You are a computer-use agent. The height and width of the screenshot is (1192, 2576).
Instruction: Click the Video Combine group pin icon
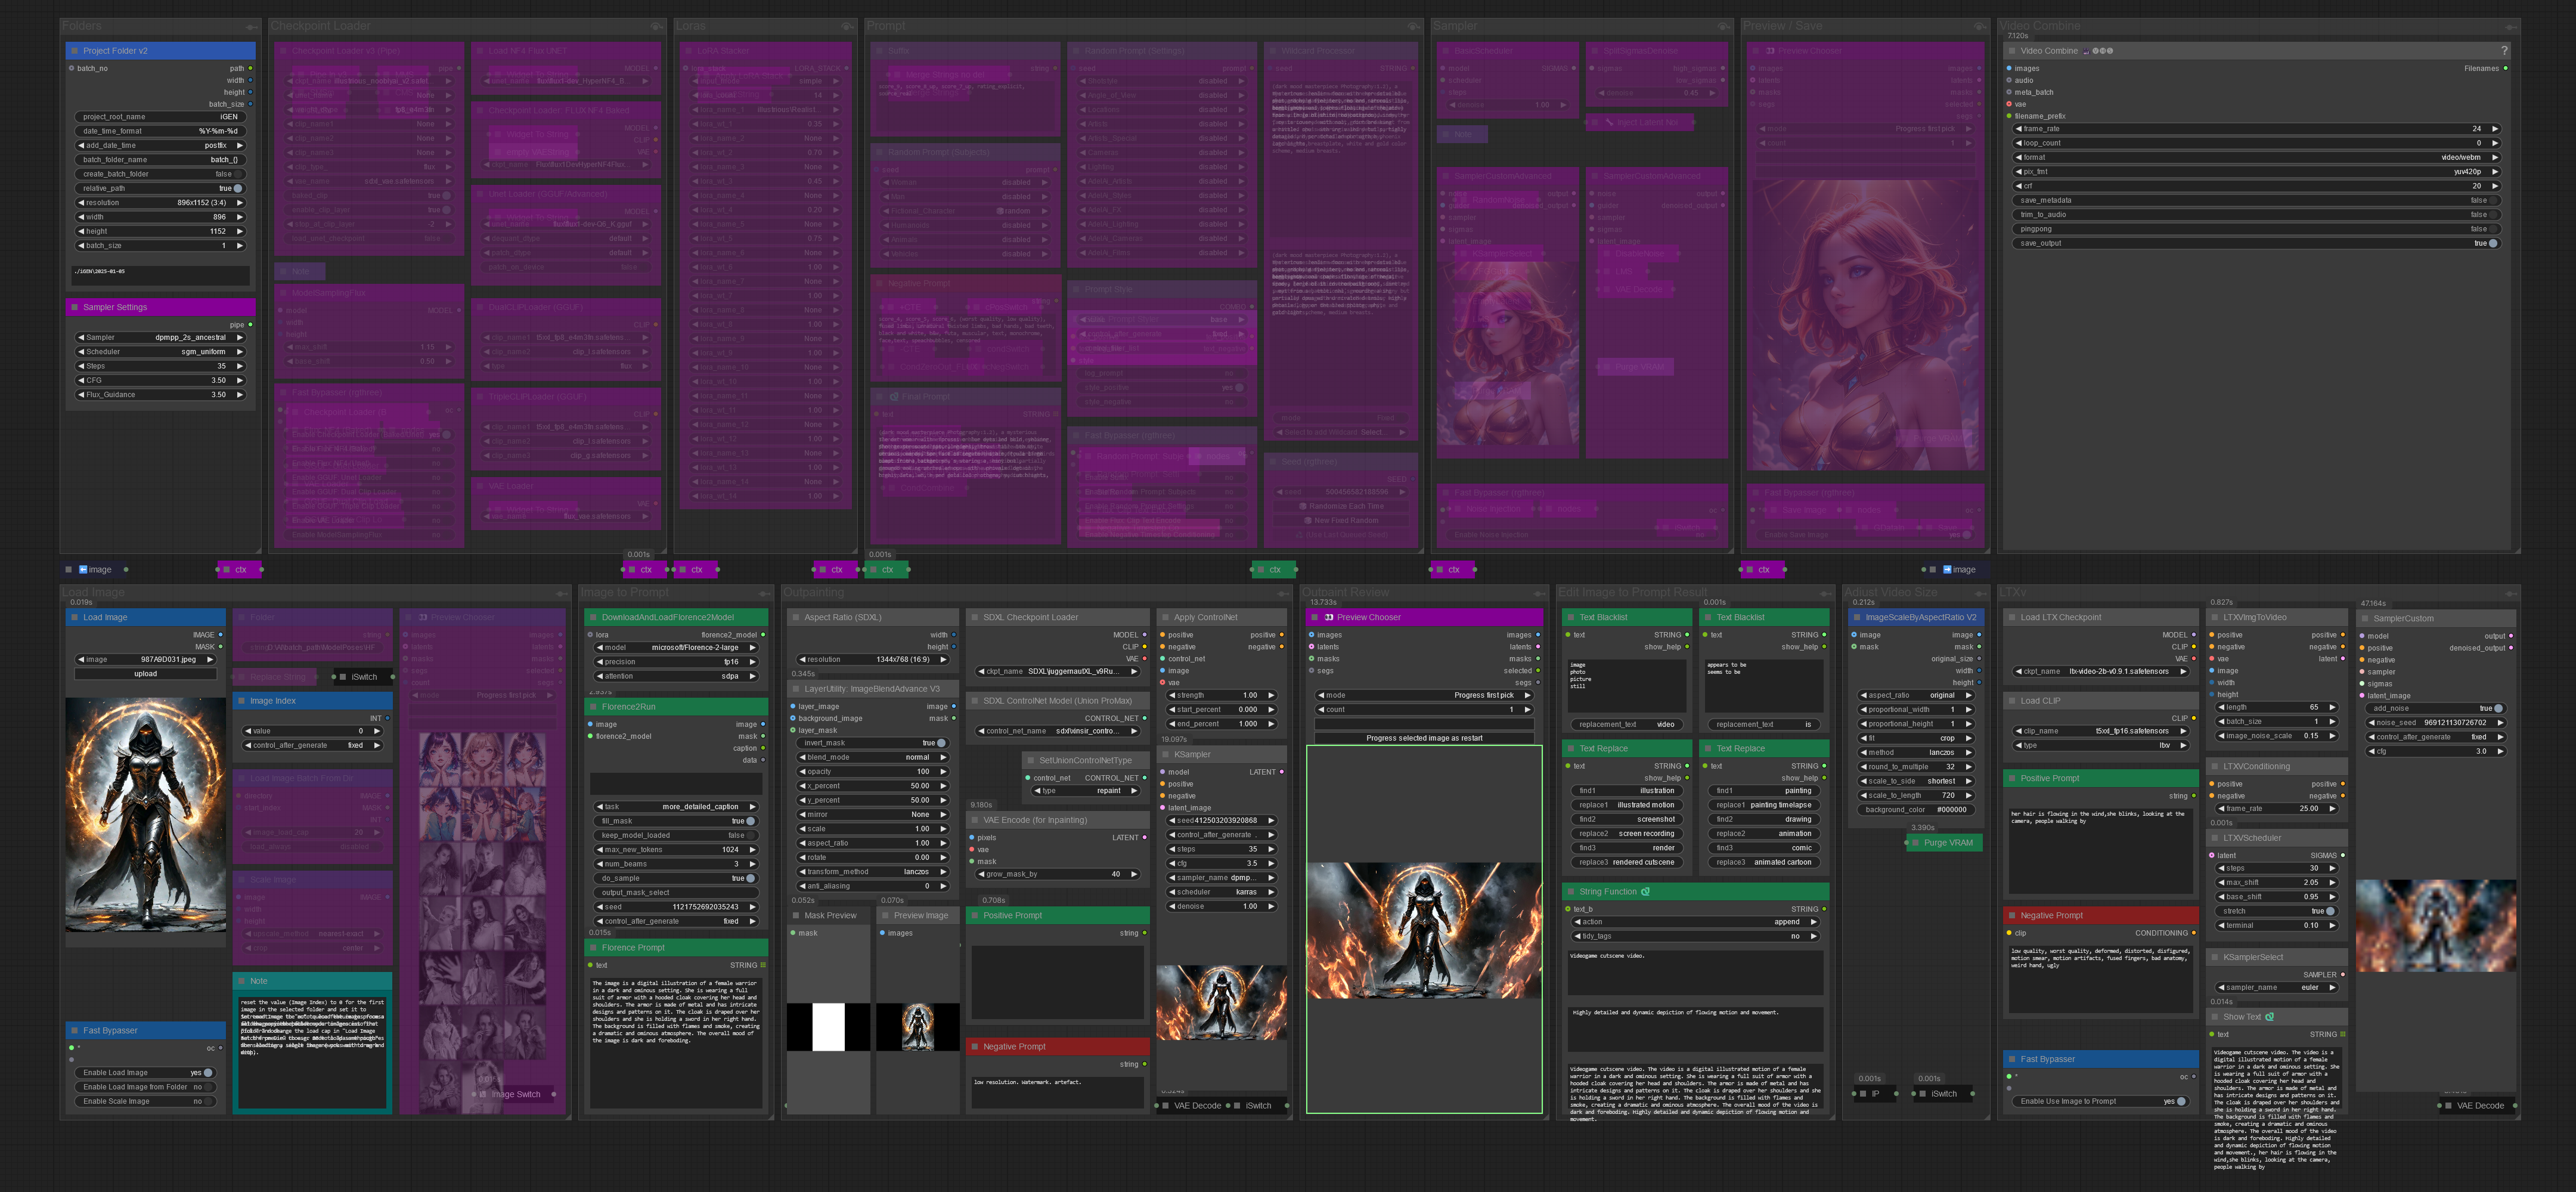click(x=2510, y=27)
